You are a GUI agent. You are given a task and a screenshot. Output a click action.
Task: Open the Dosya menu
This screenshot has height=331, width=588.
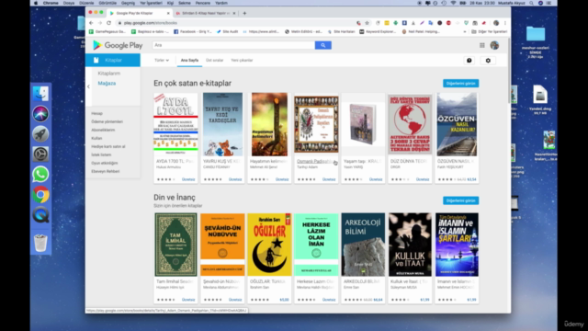tap(69, 3)
